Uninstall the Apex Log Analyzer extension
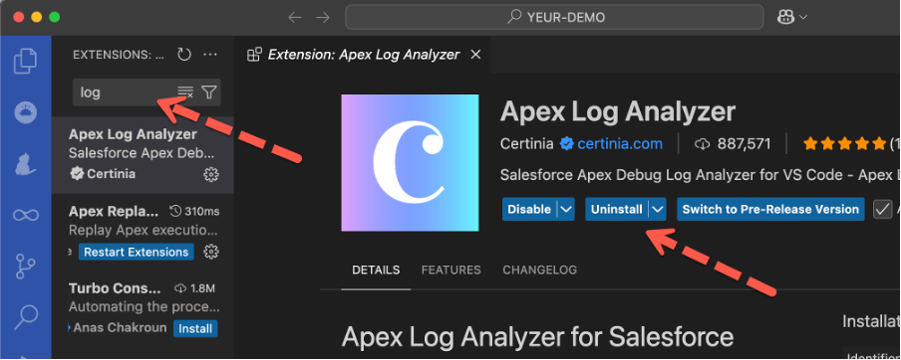This screenshot has height=360, width=901. coord(617,210)
